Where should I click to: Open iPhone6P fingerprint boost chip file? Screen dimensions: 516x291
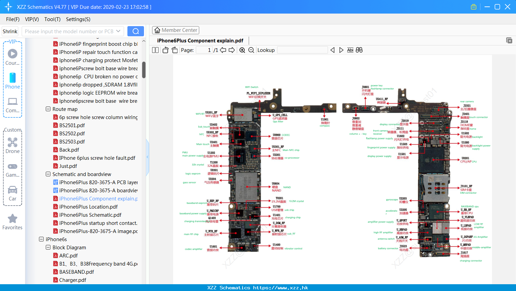(x=95, y=44)
